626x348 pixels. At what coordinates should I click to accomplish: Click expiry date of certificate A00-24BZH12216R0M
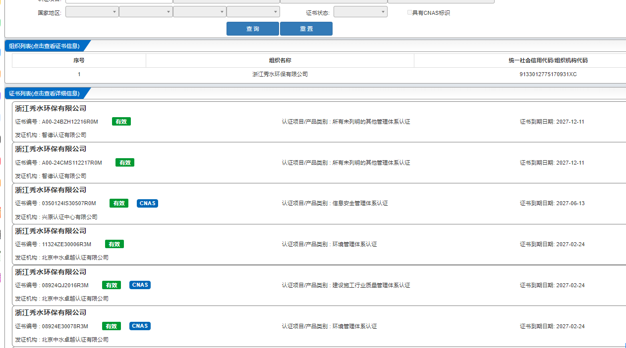tap(570, 122)
